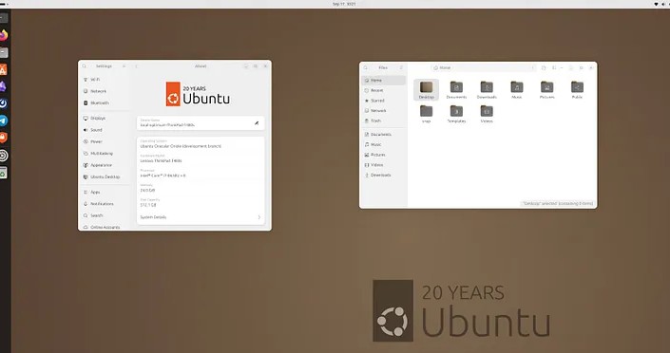
Task: Toggle grid/list view in Files
Action: [554, 68]
